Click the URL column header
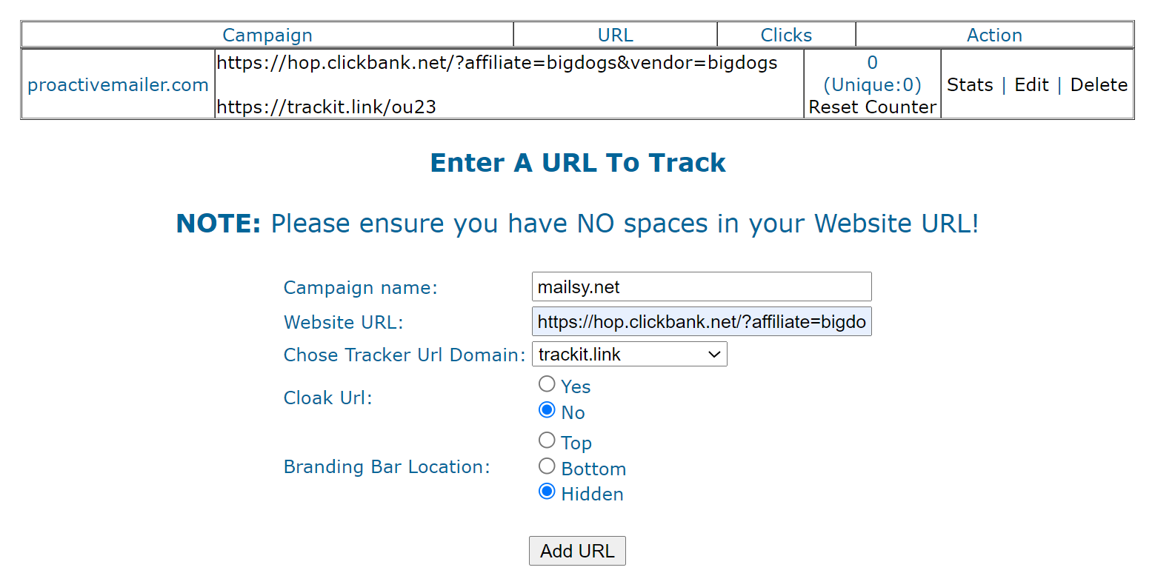Viewport: 1155px width, 573px height. coord(616,35)
